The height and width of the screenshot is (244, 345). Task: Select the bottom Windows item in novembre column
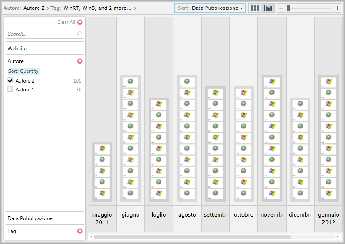[272, 194]
